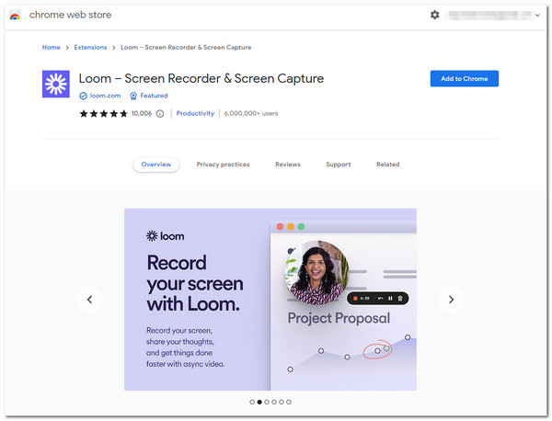Viewport: 552px width, 421px height.
Task: Select the fourth carousel dot
Action: coord(274,402)
